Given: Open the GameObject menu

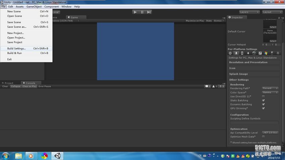Looking at the screenshot, I should (x=34, y=7).
